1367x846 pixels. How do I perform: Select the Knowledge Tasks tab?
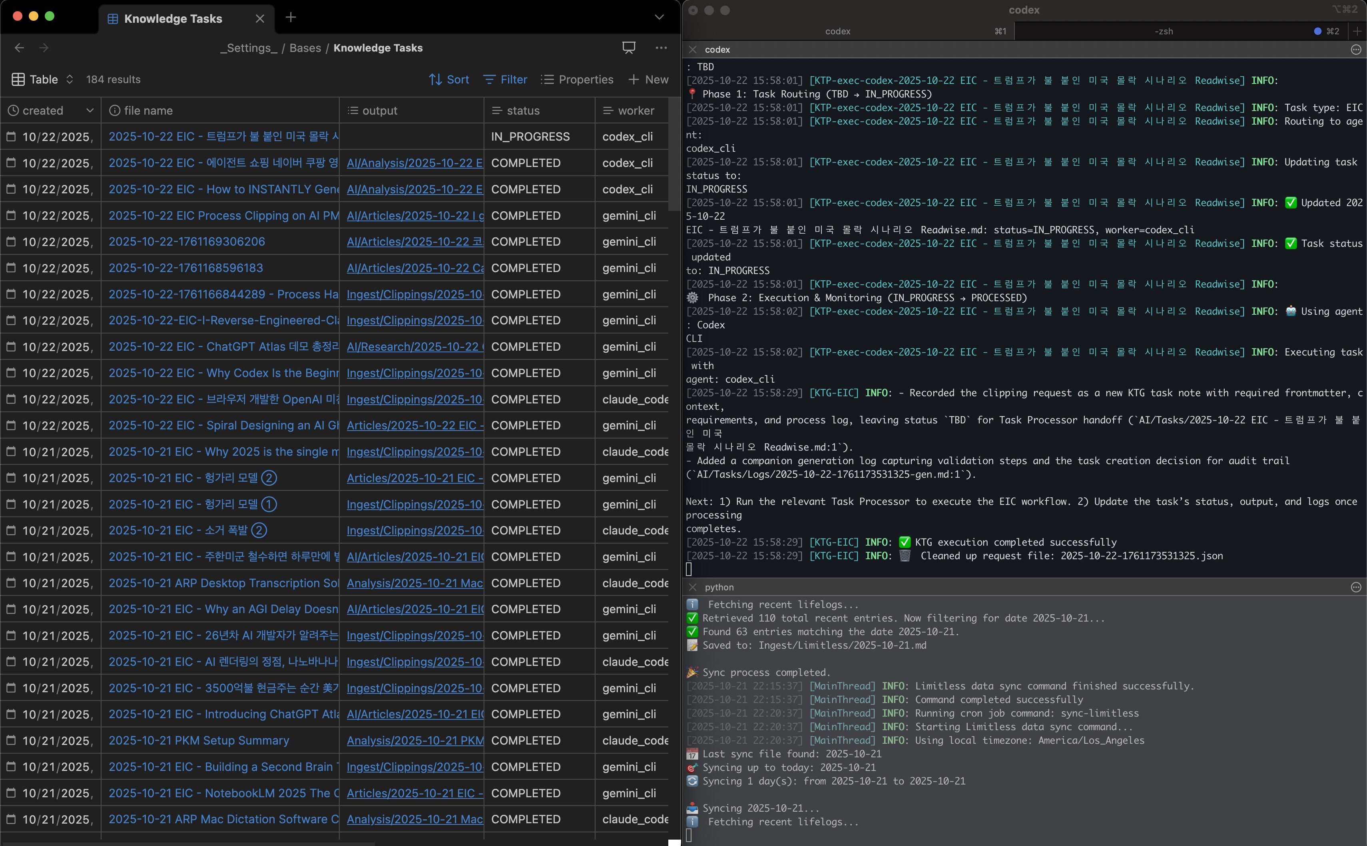point(173,18)
